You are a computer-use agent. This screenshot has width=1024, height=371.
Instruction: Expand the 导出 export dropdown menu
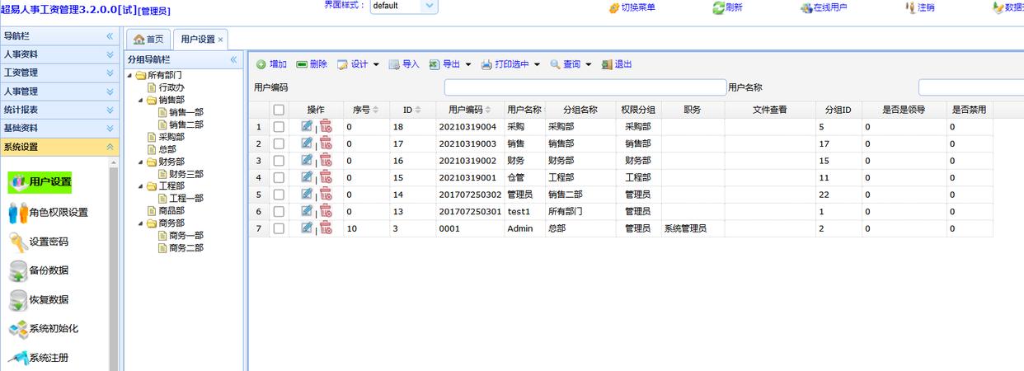point(468,64)
